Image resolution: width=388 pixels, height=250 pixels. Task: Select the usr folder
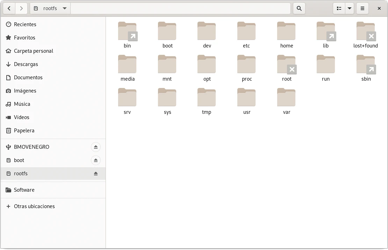[x=246, y=98]
